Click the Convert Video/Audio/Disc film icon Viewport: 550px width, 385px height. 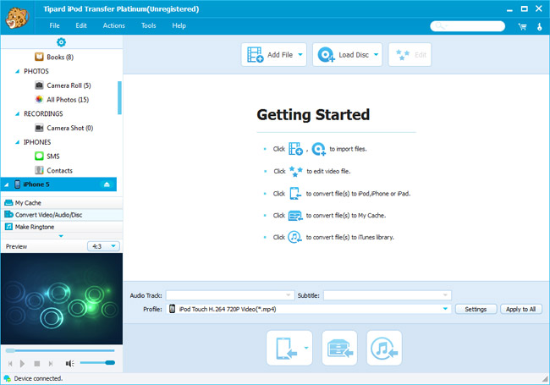coord(8,214)
